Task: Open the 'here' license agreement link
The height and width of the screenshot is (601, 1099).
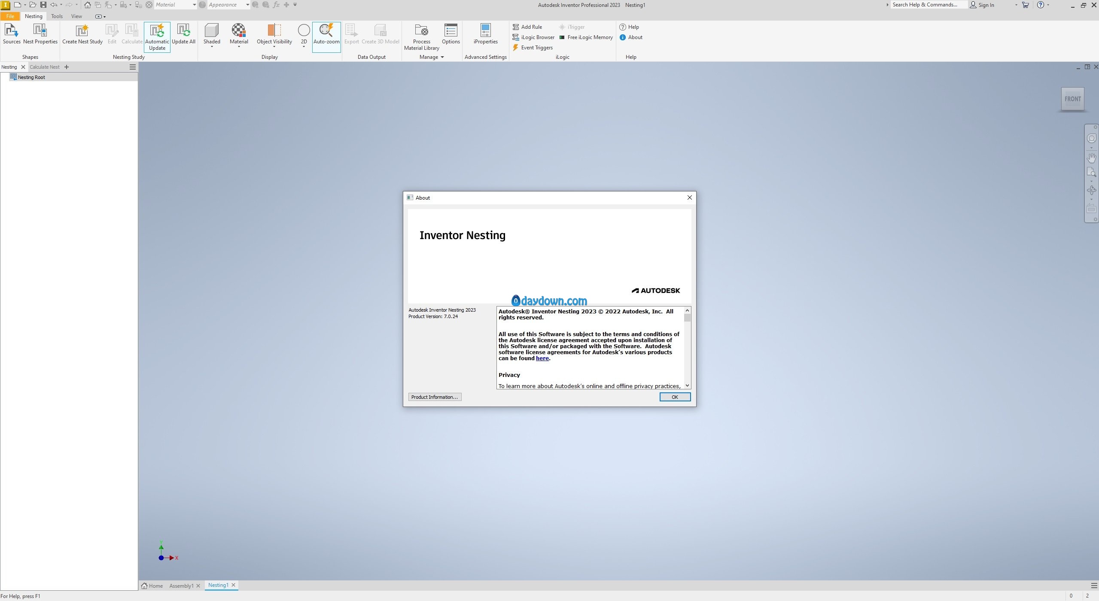Action: [x=542, y=358]
